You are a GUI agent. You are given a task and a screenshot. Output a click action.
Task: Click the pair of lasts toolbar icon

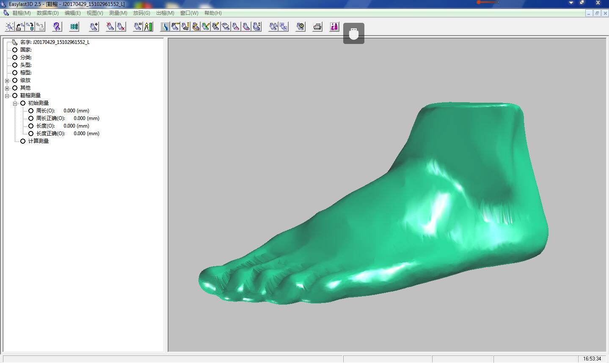click(273, 27)
